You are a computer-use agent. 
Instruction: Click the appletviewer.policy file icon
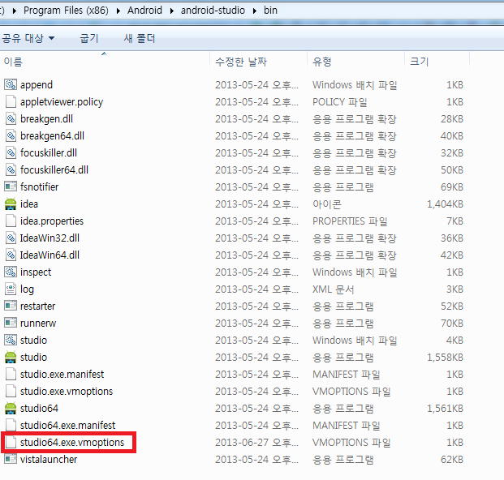tap(11, 102)
